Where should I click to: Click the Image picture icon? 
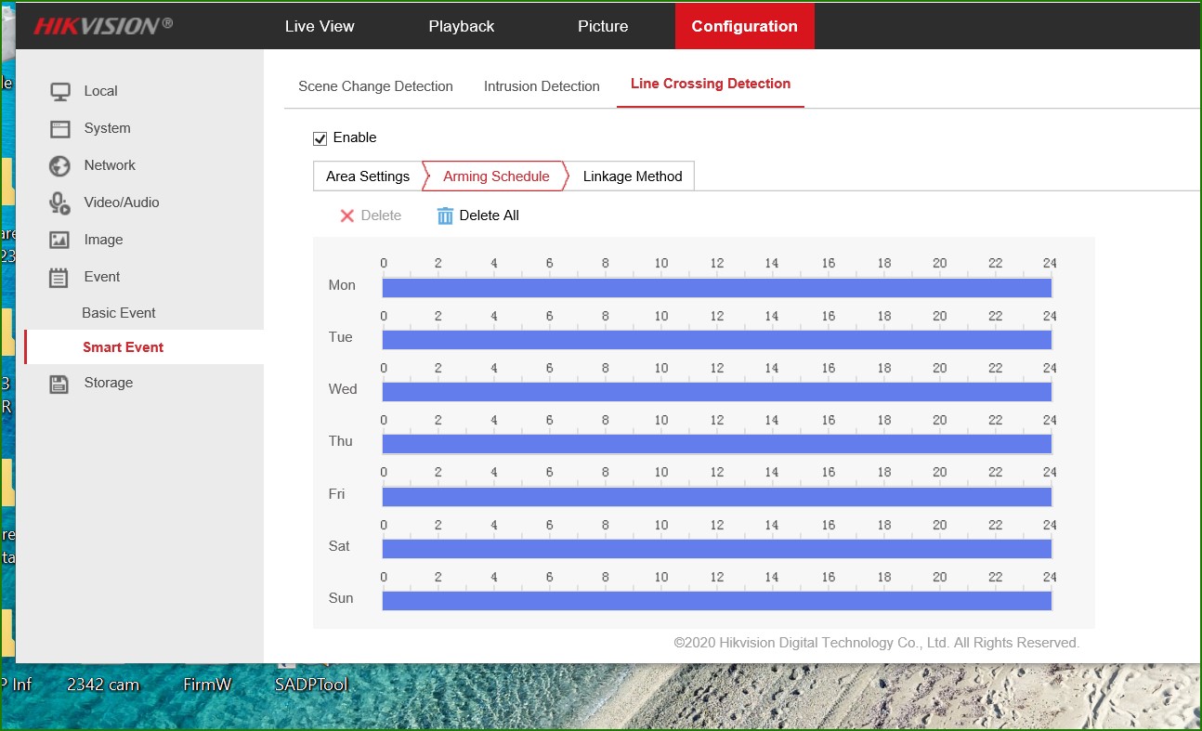pyautogui.click(x=59, y=240)
